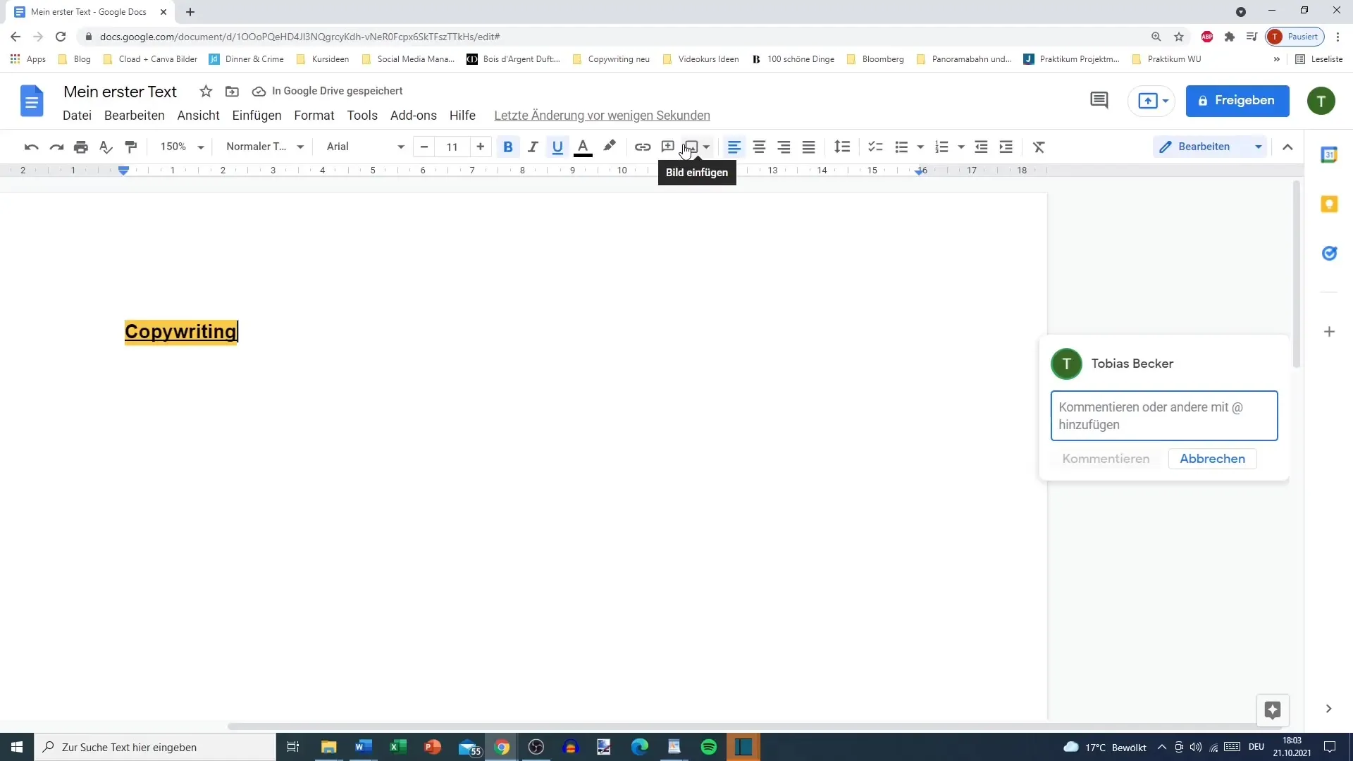Open Google Keep side panel icon
Image resolution: width=1353 pixels, height=761 pixels.
1329,204
